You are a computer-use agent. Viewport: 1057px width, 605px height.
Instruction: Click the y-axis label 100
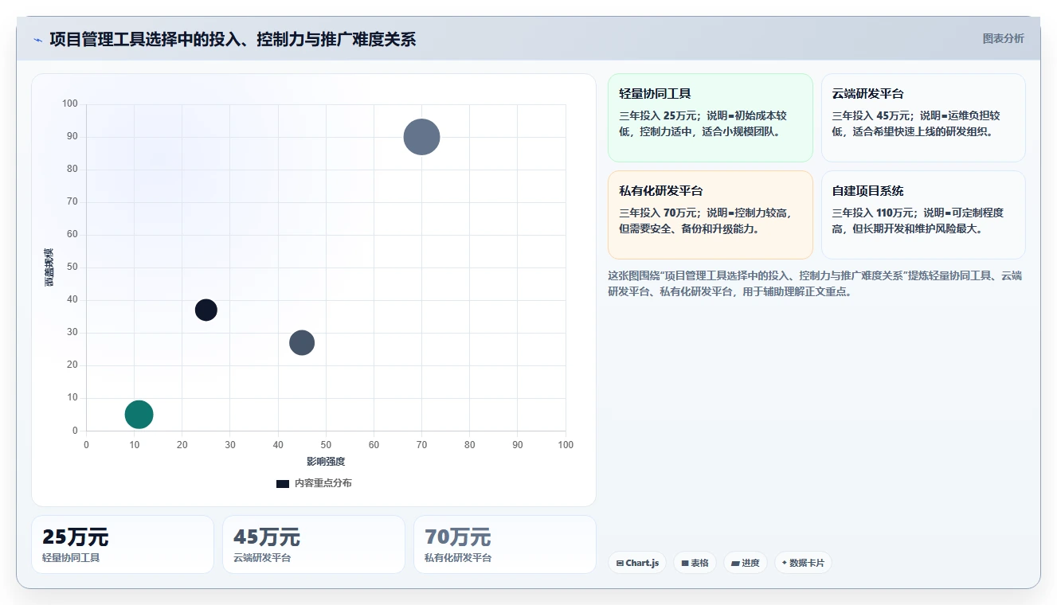(x=70, y=103)
